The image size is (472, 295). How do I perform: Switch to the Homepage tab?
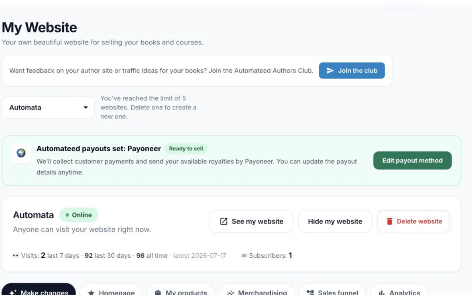pyautogui.click(x=111, y=289)
